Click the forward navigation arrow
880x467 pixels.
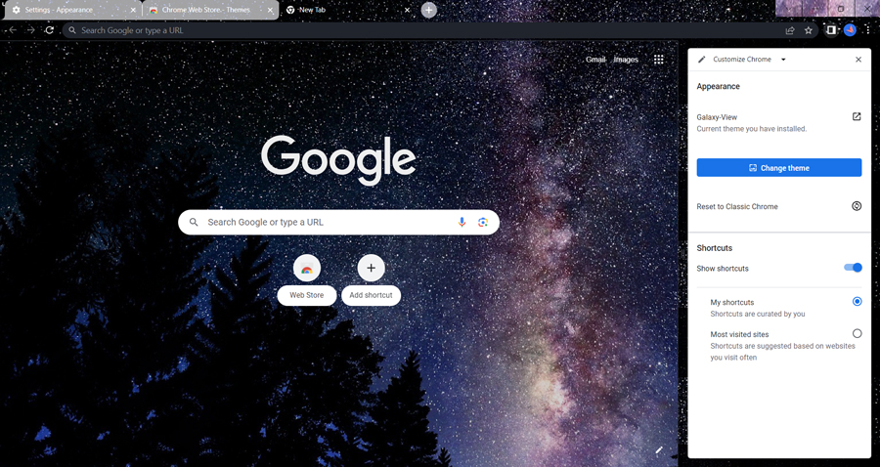(x=31, y=30)
